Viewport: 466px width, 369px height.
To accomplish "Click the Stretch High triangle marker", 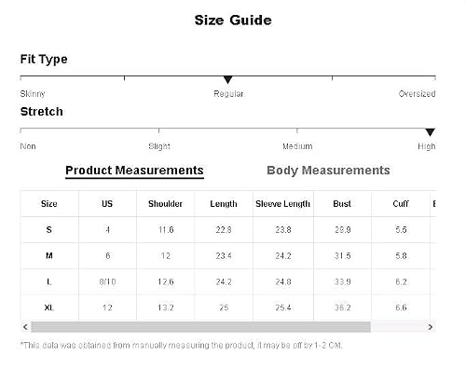I will 430,132.
